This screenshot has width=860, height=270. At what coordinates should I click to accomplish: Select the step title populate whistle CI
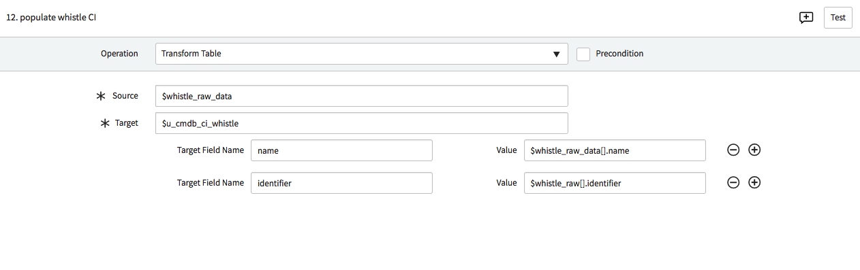(51, 18)
